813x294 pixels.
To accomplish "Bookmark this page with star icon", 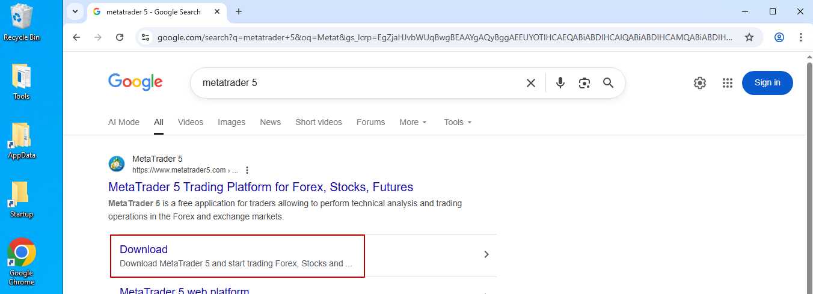I will [x=749, y=37].
